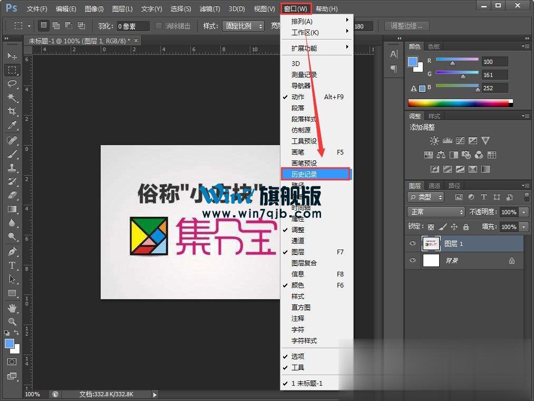This screenshot has width=534, height=401.
Task: Click lock transparent pixels icon
Action: click(431, 227)
